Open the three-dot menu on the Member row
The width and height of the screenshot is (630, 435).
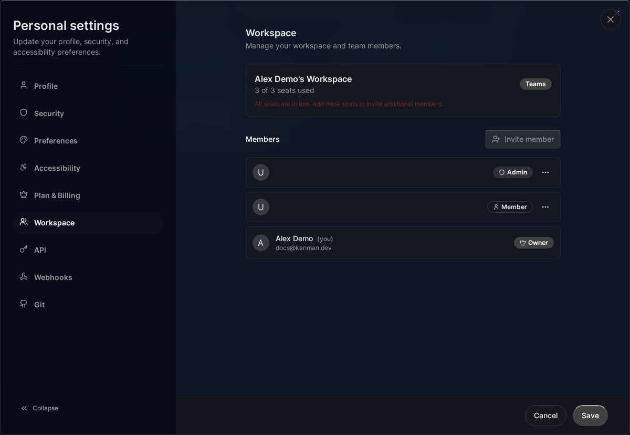[x=545, y=207]
